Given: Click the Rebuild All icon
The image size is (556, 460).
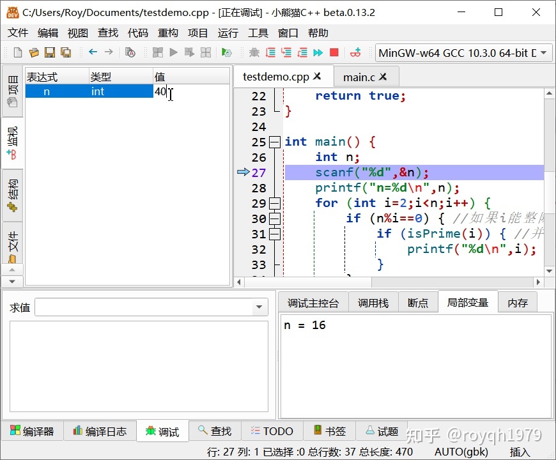Looking at the screenshot, I should tap(206, 53).
